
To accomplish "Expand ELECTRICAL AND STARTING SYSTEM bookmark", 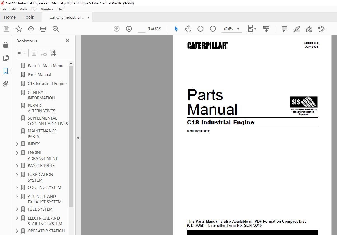I will pos(17,218).
